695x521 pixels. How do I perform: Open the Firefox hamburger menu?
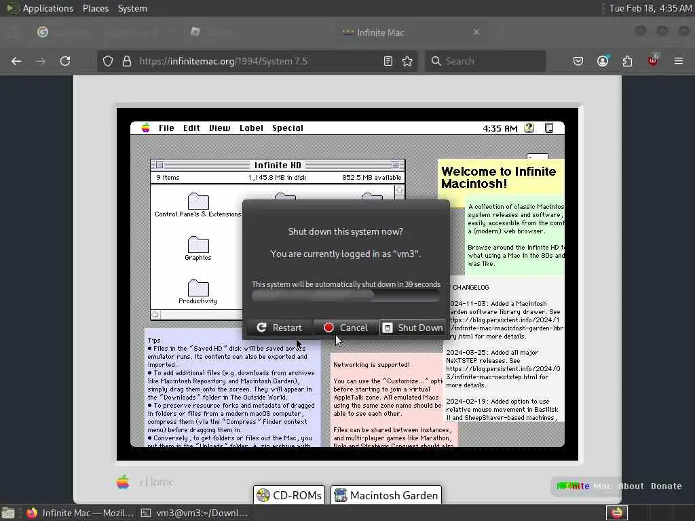point(679,61)
